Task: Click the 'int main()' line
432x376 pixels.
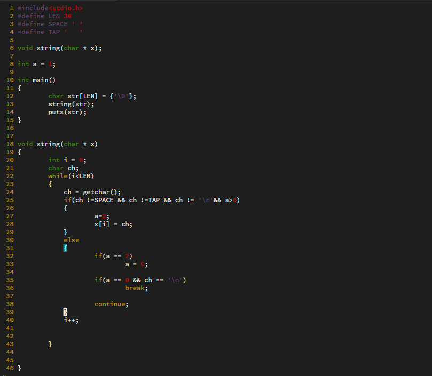Action: (36, 80)
